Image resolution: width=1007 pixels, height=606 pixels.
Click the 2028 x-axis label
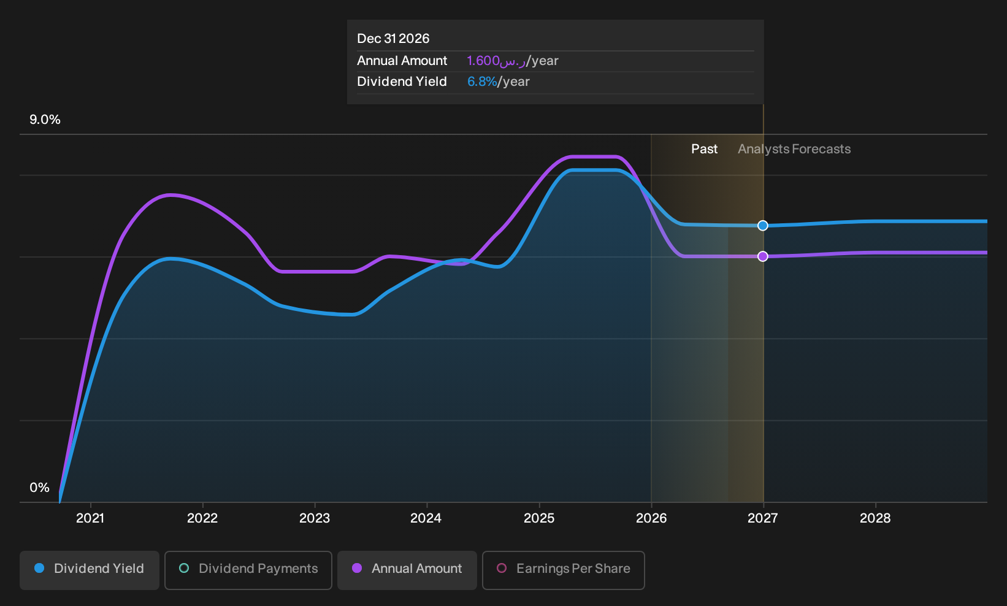click(875, 518)
